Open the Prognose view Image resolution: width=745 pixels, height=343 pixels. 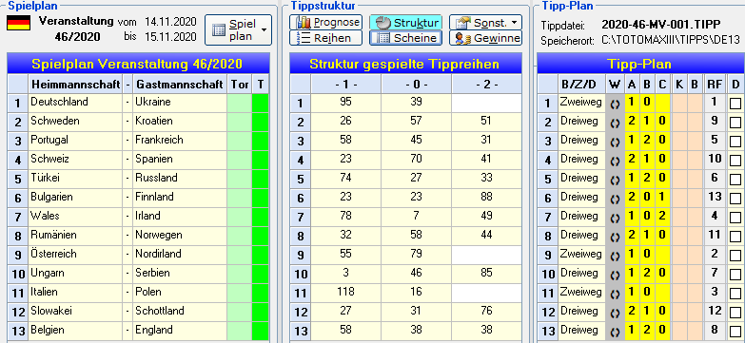[325, 22]
